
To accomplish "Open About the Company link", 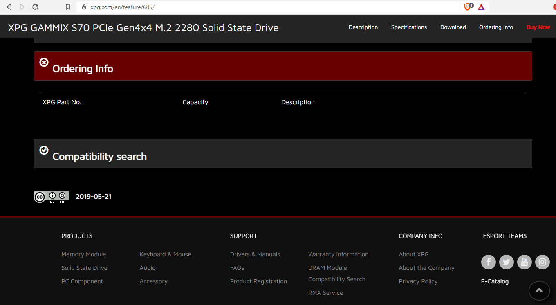I will pos(426,268).
